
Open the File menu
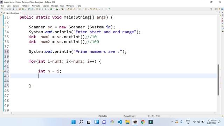[3, 6]
